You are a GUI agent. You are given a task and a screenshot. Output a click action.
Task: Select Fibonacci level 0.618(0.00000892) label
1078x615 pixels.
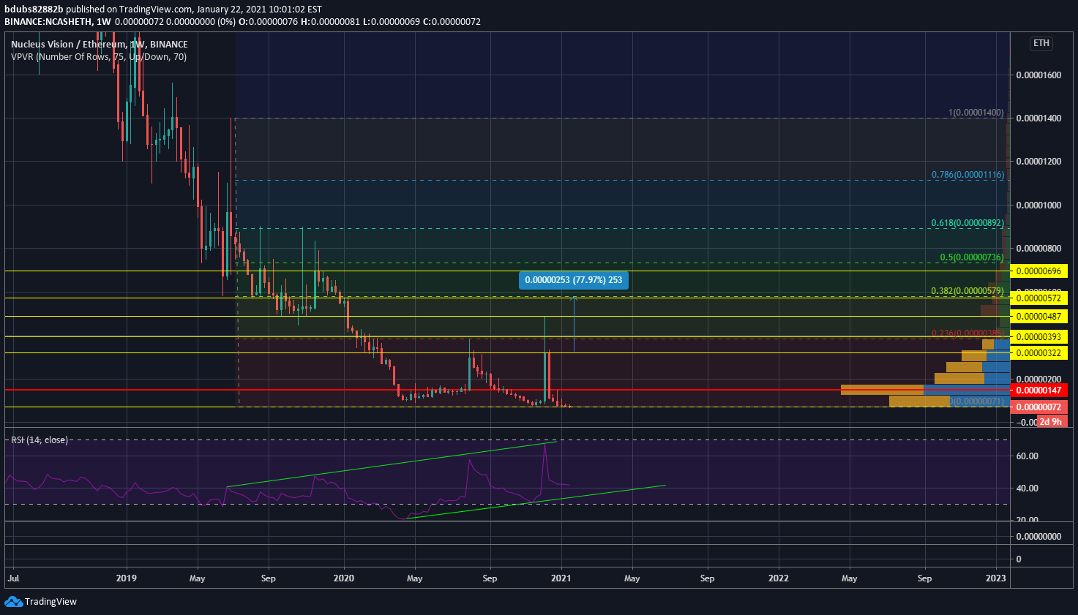967,222
